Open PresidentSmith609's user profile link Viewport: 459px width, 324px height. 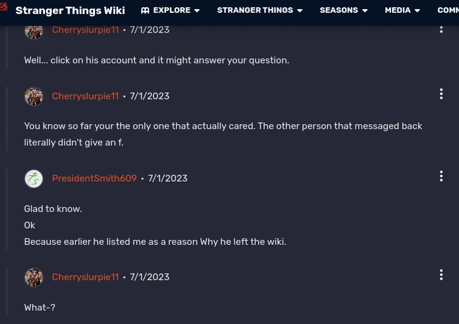tap(94, 179)
